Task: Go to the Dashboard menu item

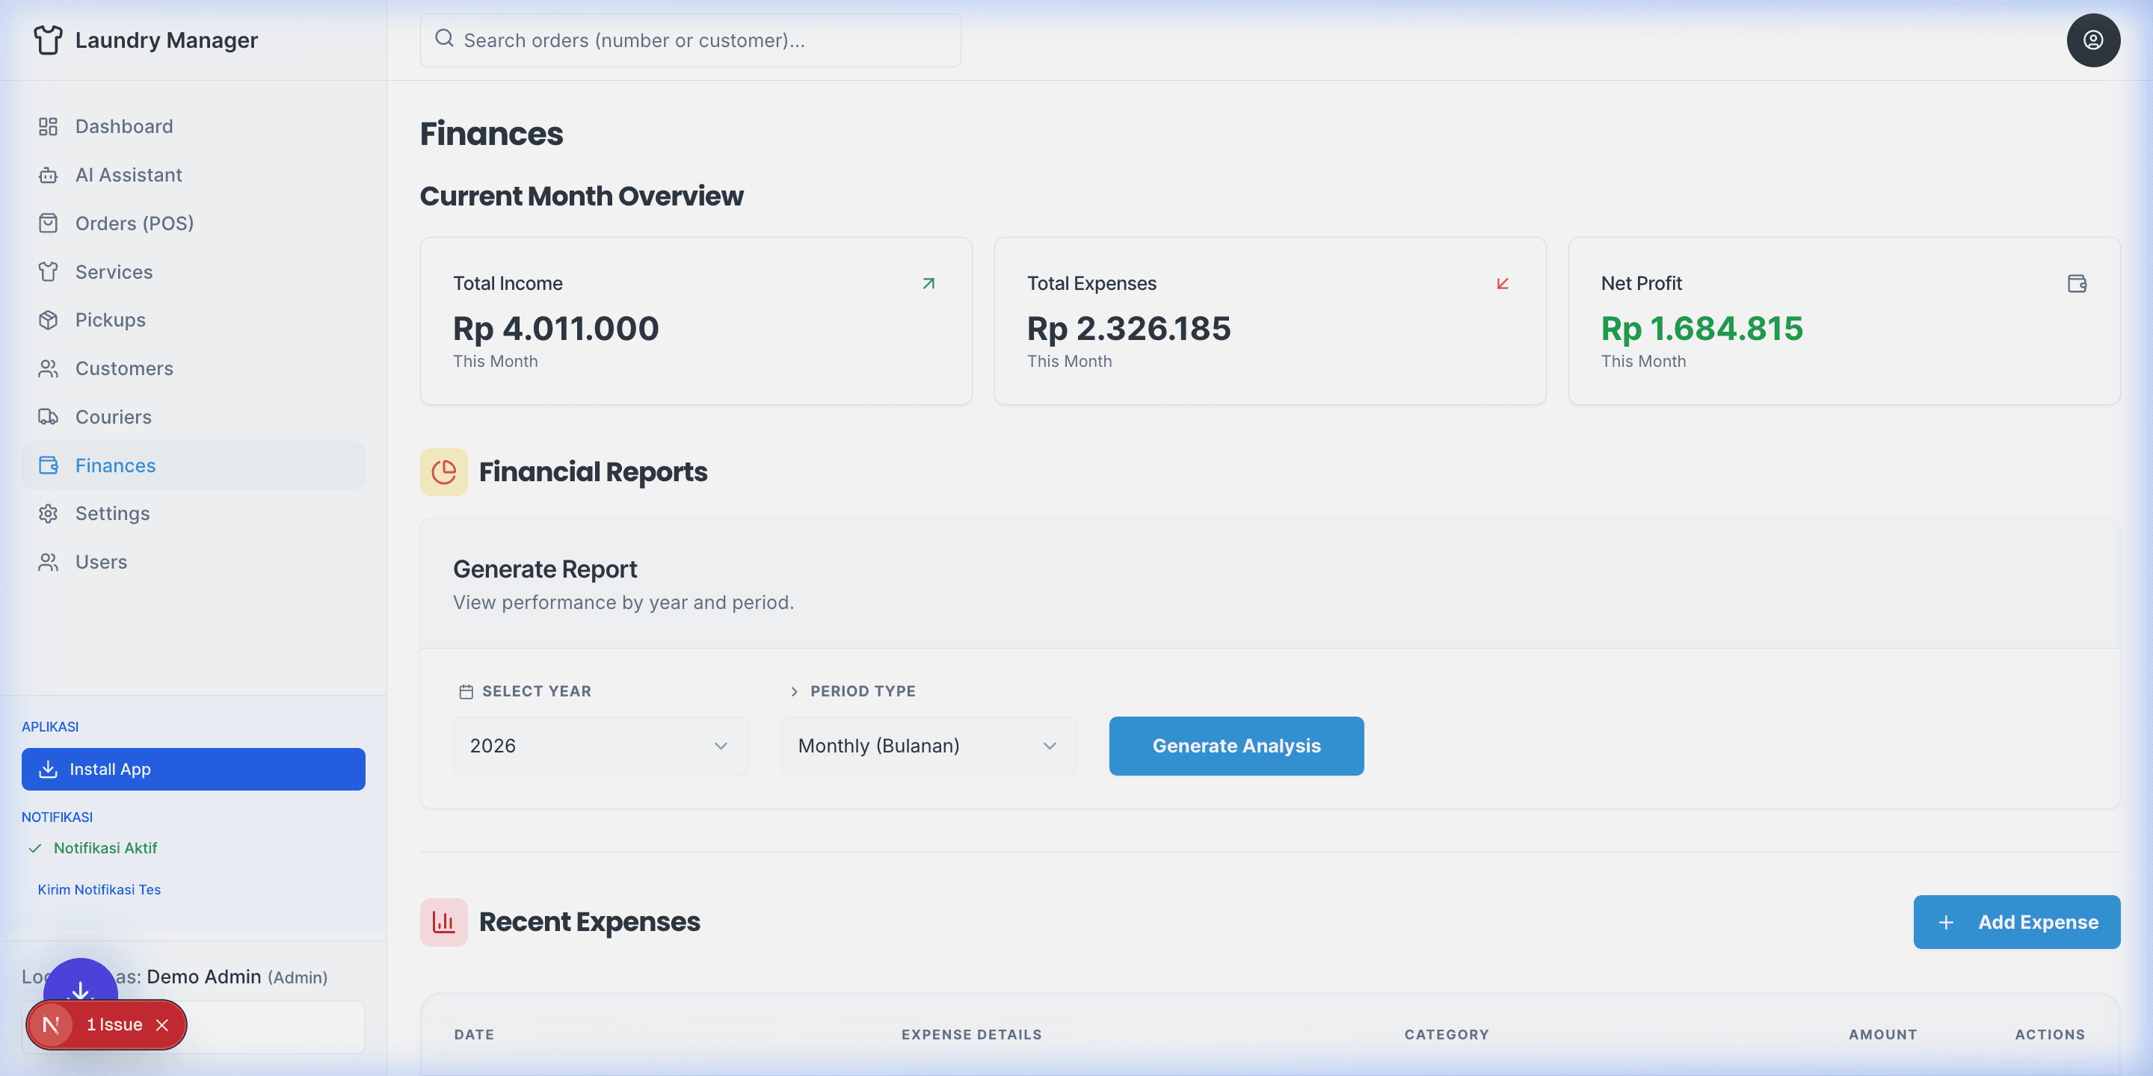Action: (x=123, y=126)
